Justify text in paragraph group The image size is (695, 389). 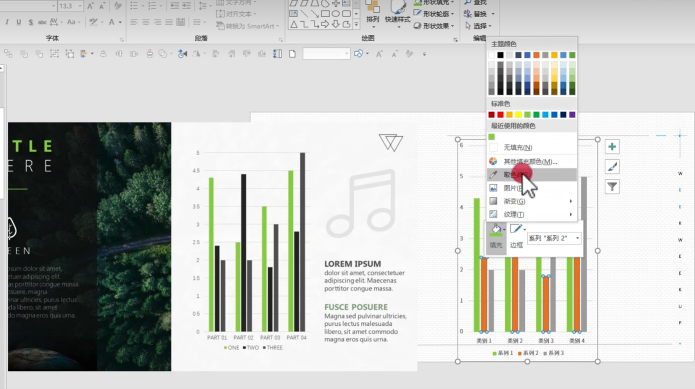(169, 22)
